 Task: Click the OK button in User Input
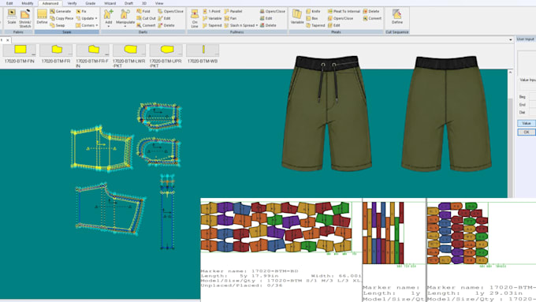click(527, 132)
